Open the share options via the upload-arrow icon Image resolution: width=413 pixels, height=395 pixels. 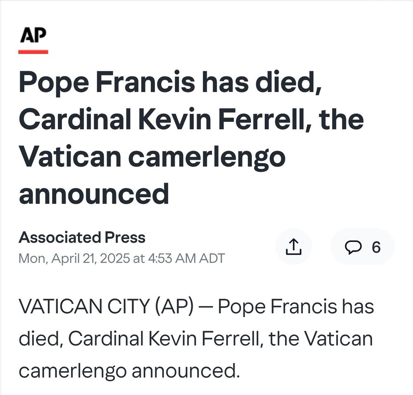click(293, 246)
